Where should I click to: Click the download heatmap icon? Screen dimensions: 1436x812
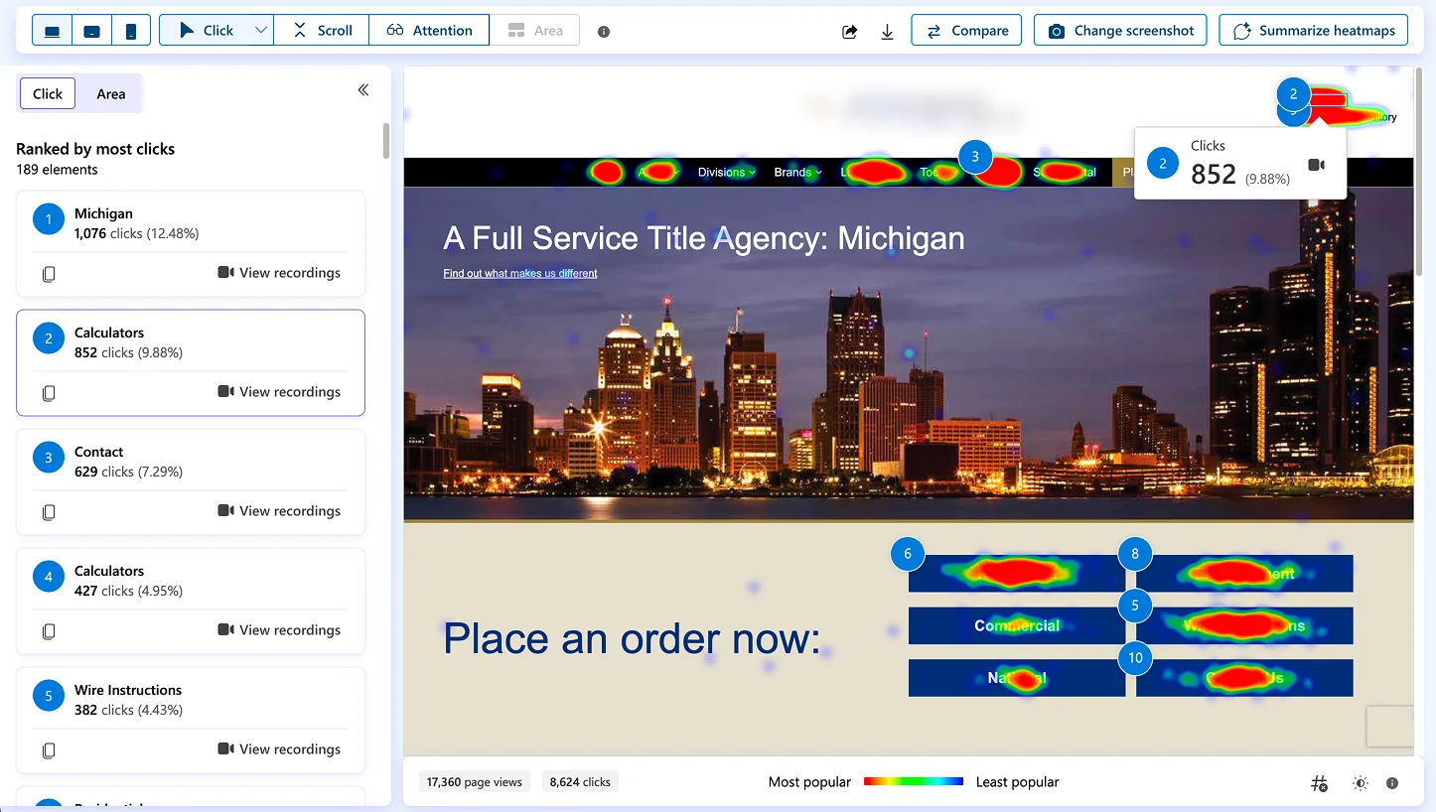click(x=887, y=32)
